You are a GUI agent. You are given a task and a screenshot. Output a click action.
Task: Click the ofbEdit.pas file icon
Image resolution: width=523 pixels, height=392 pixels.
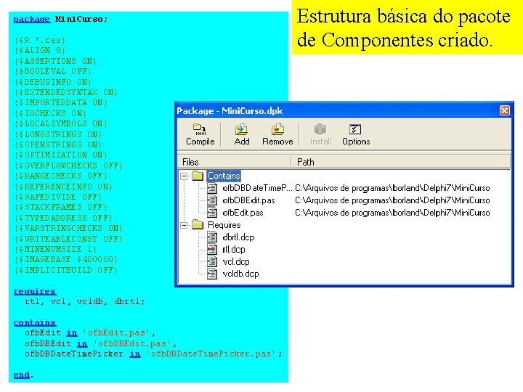pos(212,213)
